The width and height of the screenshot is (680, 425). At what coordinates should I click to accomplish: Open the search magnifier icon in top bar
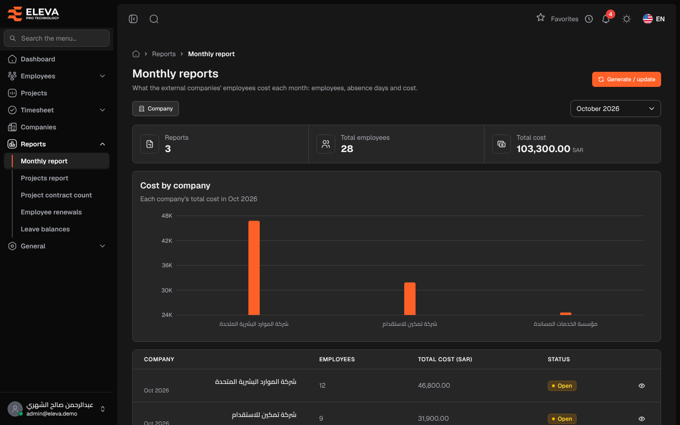point(154,19)
